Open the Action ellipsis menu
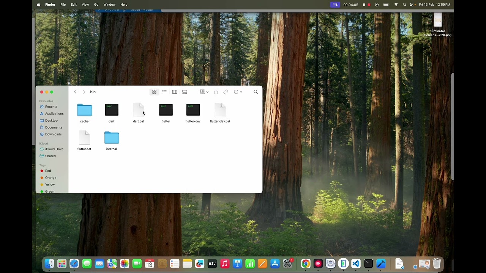Screen dimensions: 486x273 coord(238,92)
